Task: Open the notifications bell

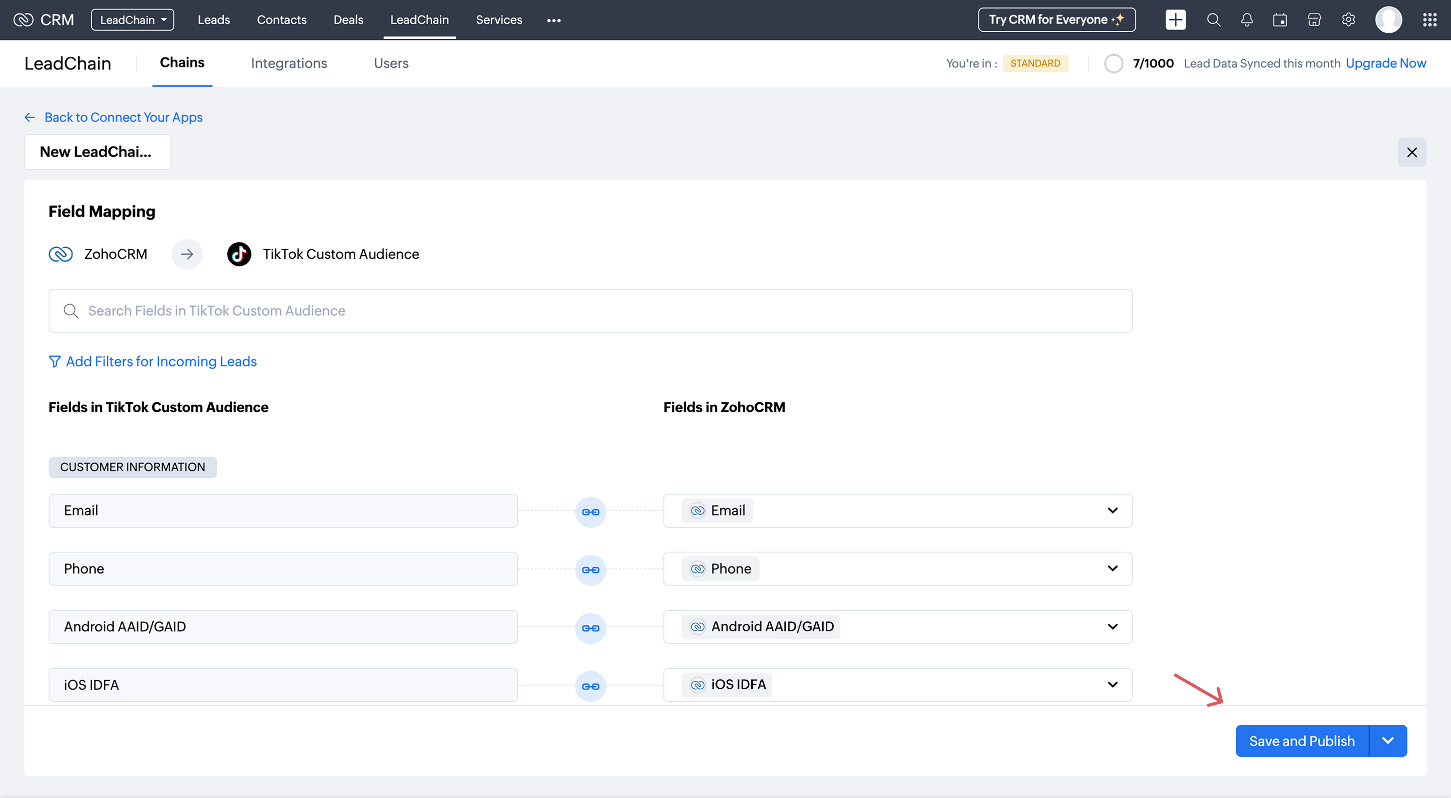Action: pyautogui.click(x=1246, y=20)
